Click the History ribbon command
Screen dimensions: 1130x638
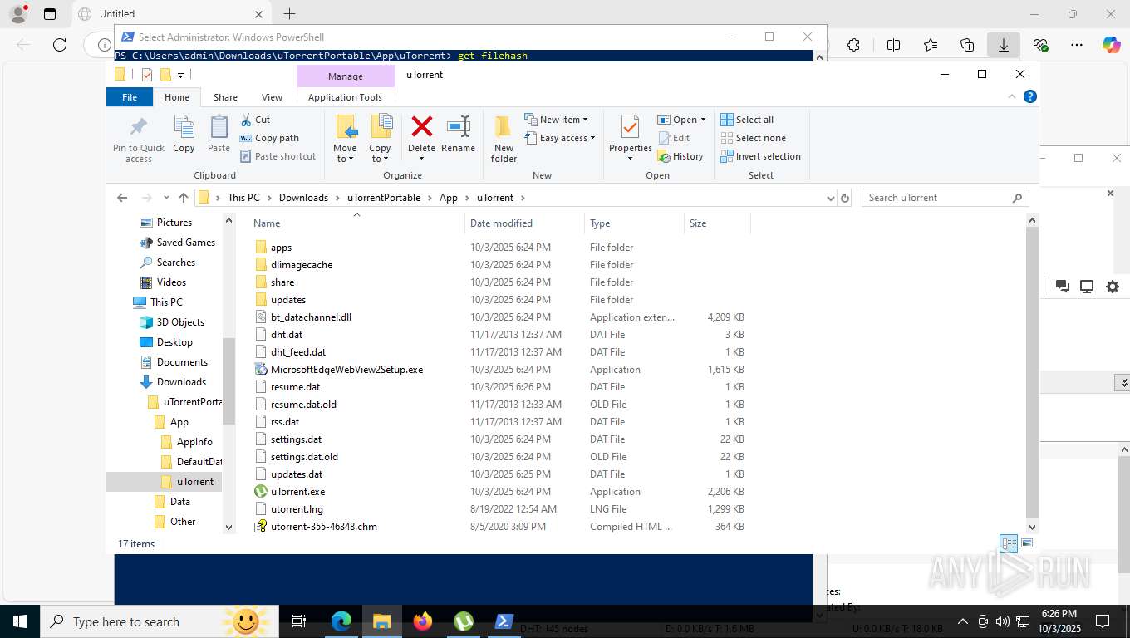click(680, 156)
